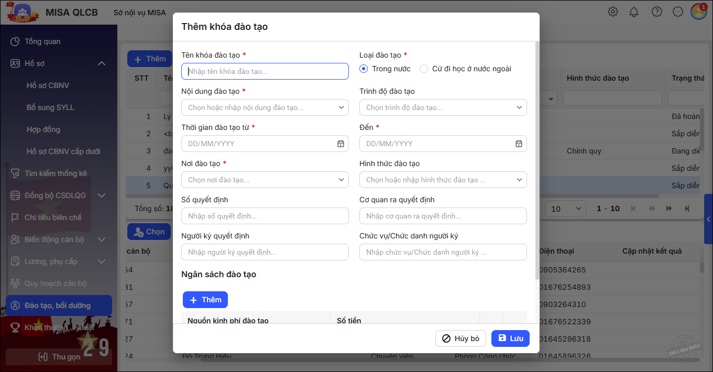Click the 'Lưu' save button
This screenshot has width=713, height=372.
[510, 338]
